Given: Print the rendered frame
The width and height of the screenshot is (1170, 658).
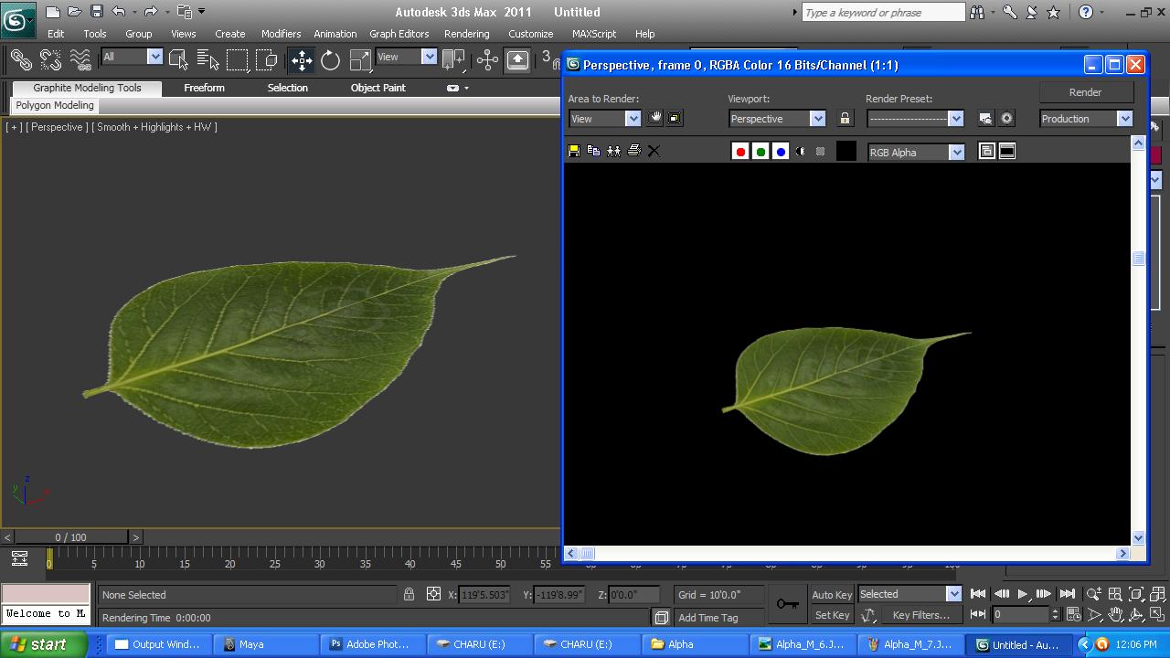Looking at the screenshot, I should pos(634,150).
